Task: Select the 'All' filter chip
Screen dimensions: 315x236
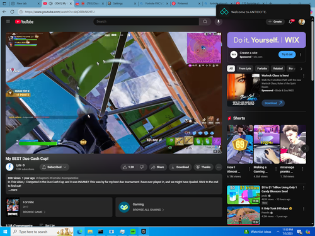Action: (231, 69)
